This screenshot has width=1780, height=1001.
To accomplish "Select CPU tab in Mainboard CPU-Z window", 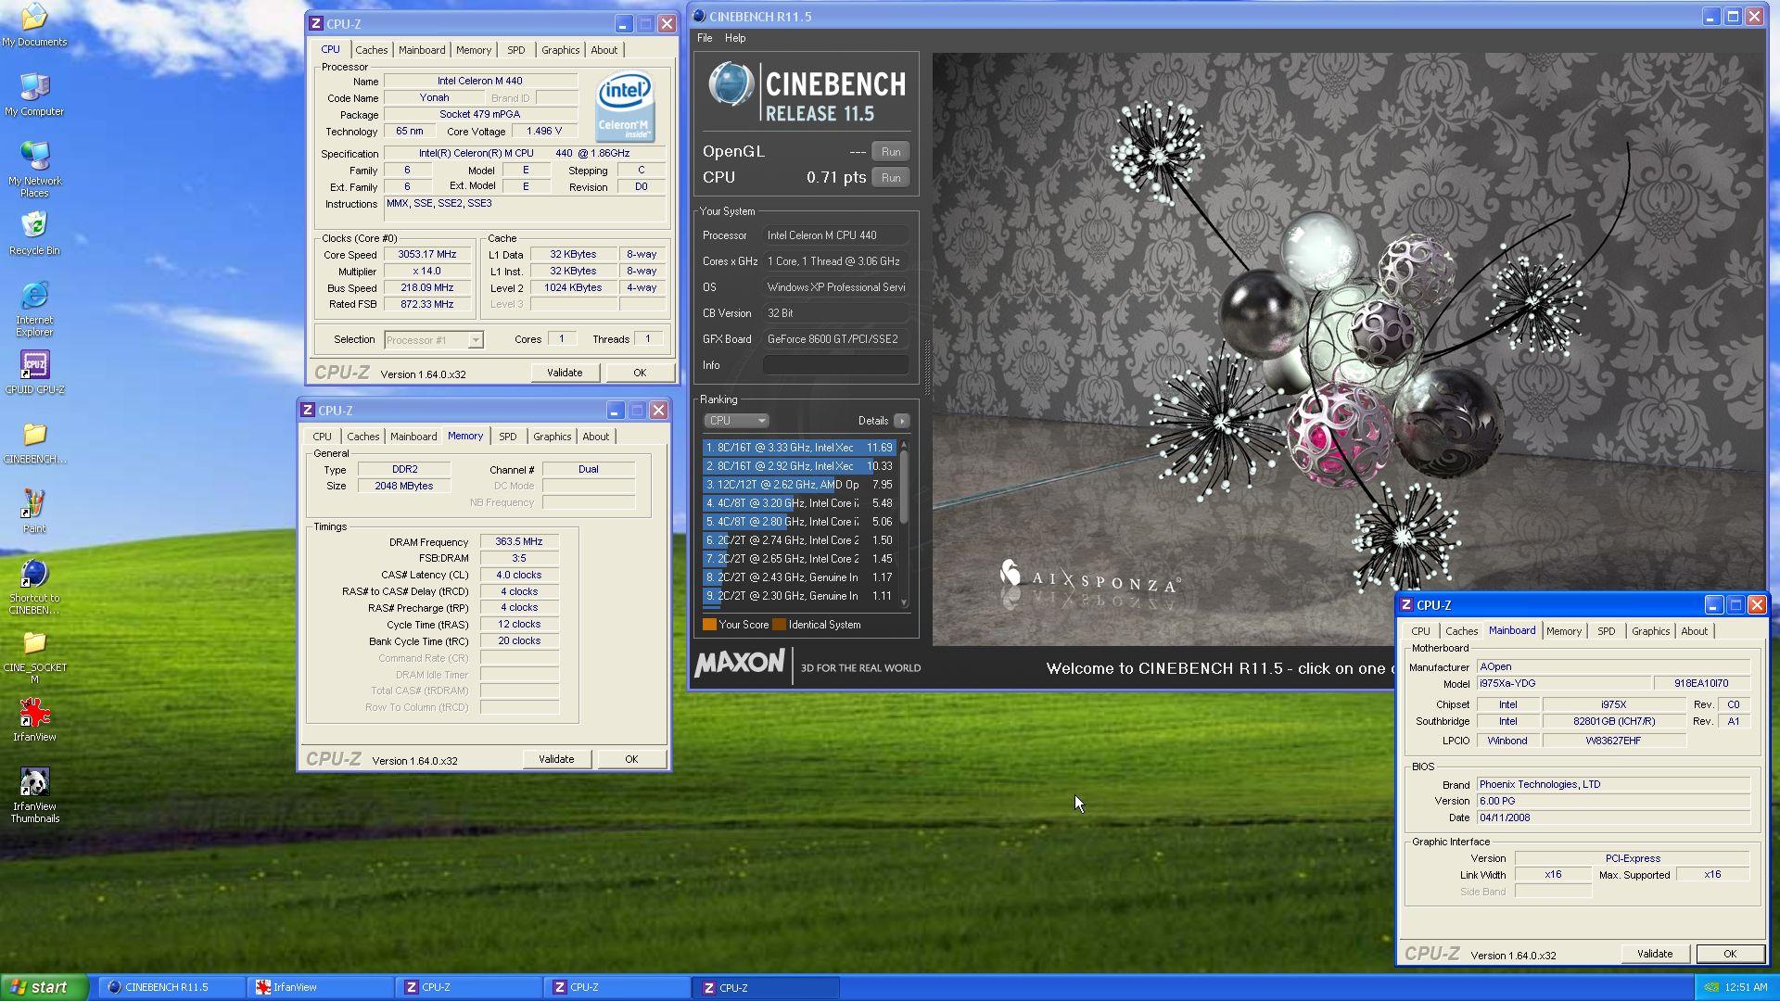I will [1420, 631].
